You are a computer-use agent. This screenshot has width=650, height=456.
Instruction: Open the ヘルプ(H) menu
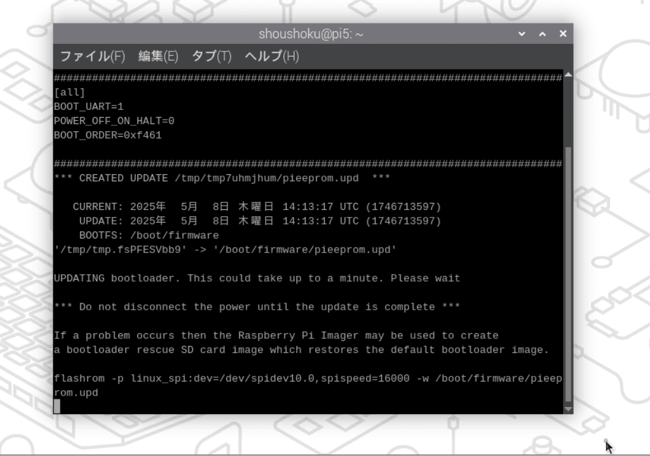[x=271, y=57]
